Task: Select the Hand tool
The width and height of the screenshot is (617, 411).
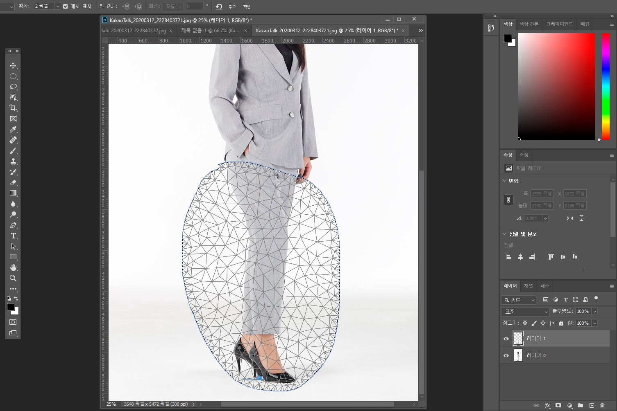Action: [13, 267]
